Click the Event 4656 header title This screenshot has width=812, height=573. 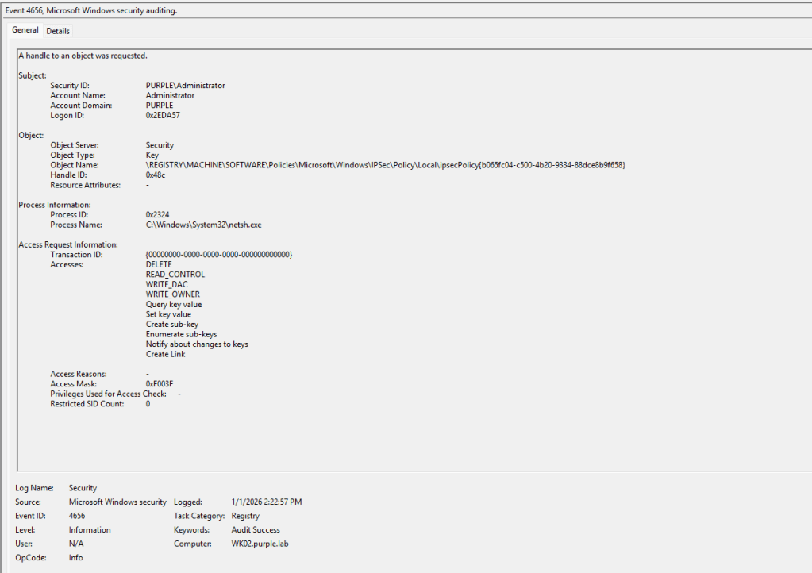91,10
